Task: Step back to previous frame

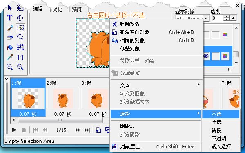Action: click(45, 130)
